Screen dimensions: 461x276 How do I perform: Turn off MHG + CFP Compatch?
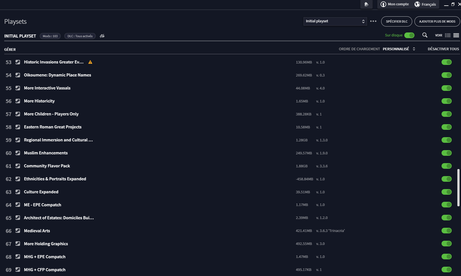click(447, 270)
